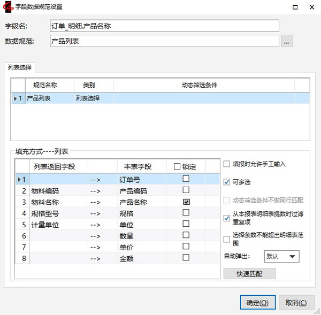Select the 物料编码 cell in row 2
The width and height of the screenshot is (321, 315).
tap(58, 190)
